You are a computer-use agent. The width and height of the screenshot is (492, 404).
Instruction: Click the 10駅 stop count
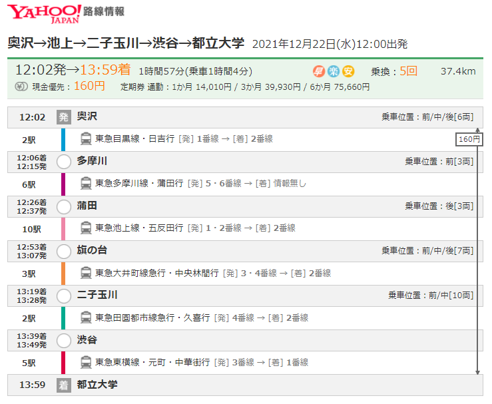tap(31, 230)
